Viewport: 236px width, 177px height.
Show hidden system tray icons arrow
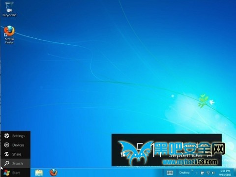pos(197,173)
